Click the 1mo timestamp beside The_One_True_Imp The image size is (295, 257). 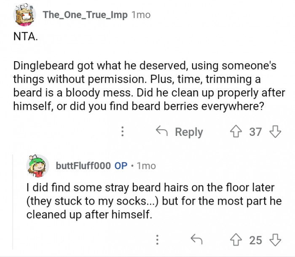click(141, 15)
